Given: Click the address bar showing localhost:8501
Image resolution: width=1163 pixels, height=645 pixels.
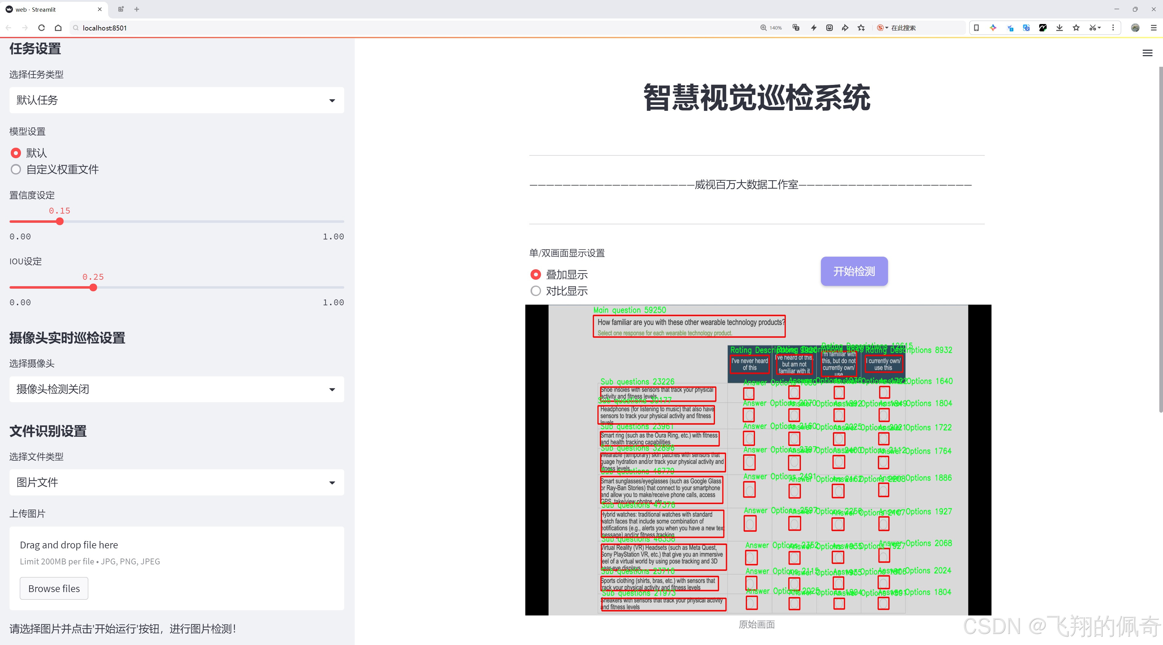Looking at the screenshot, I should click(x=406, y=27).
